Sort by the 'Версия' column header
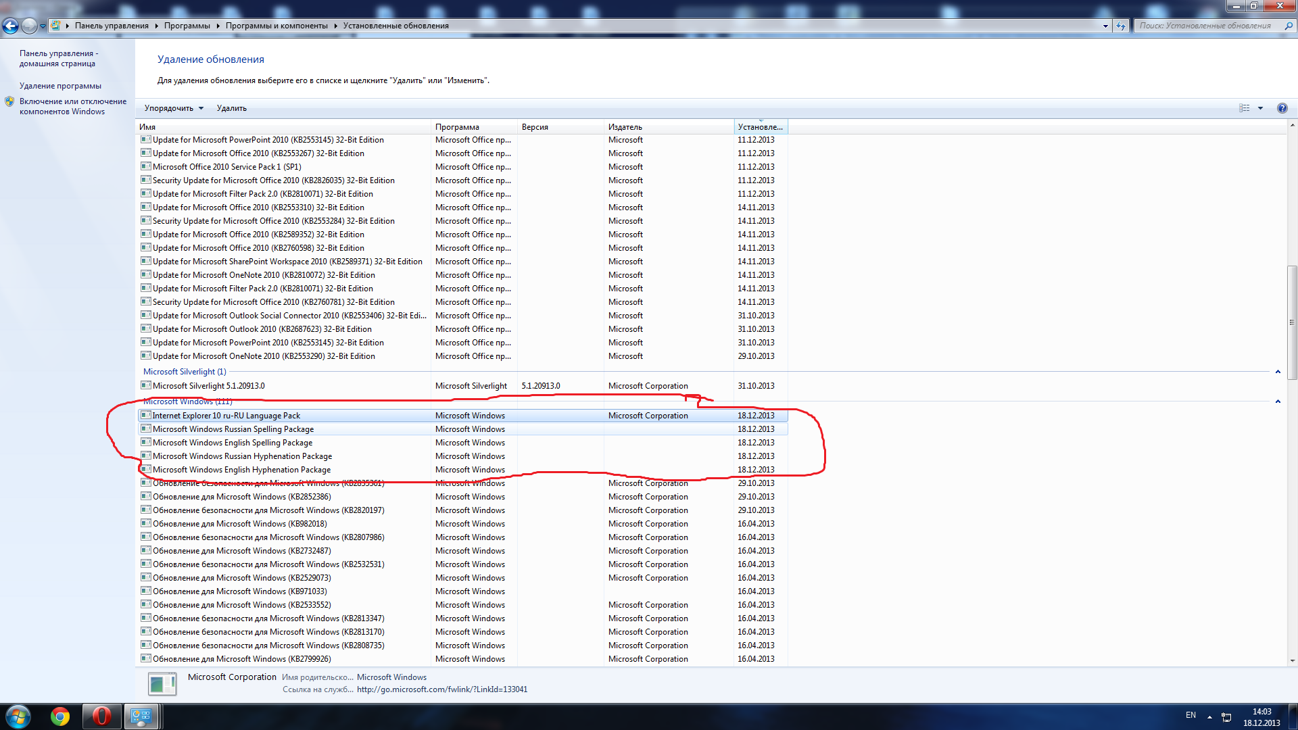Viewport: 1298px width, 730px height. pyautogui.click(x=561, y=127)
